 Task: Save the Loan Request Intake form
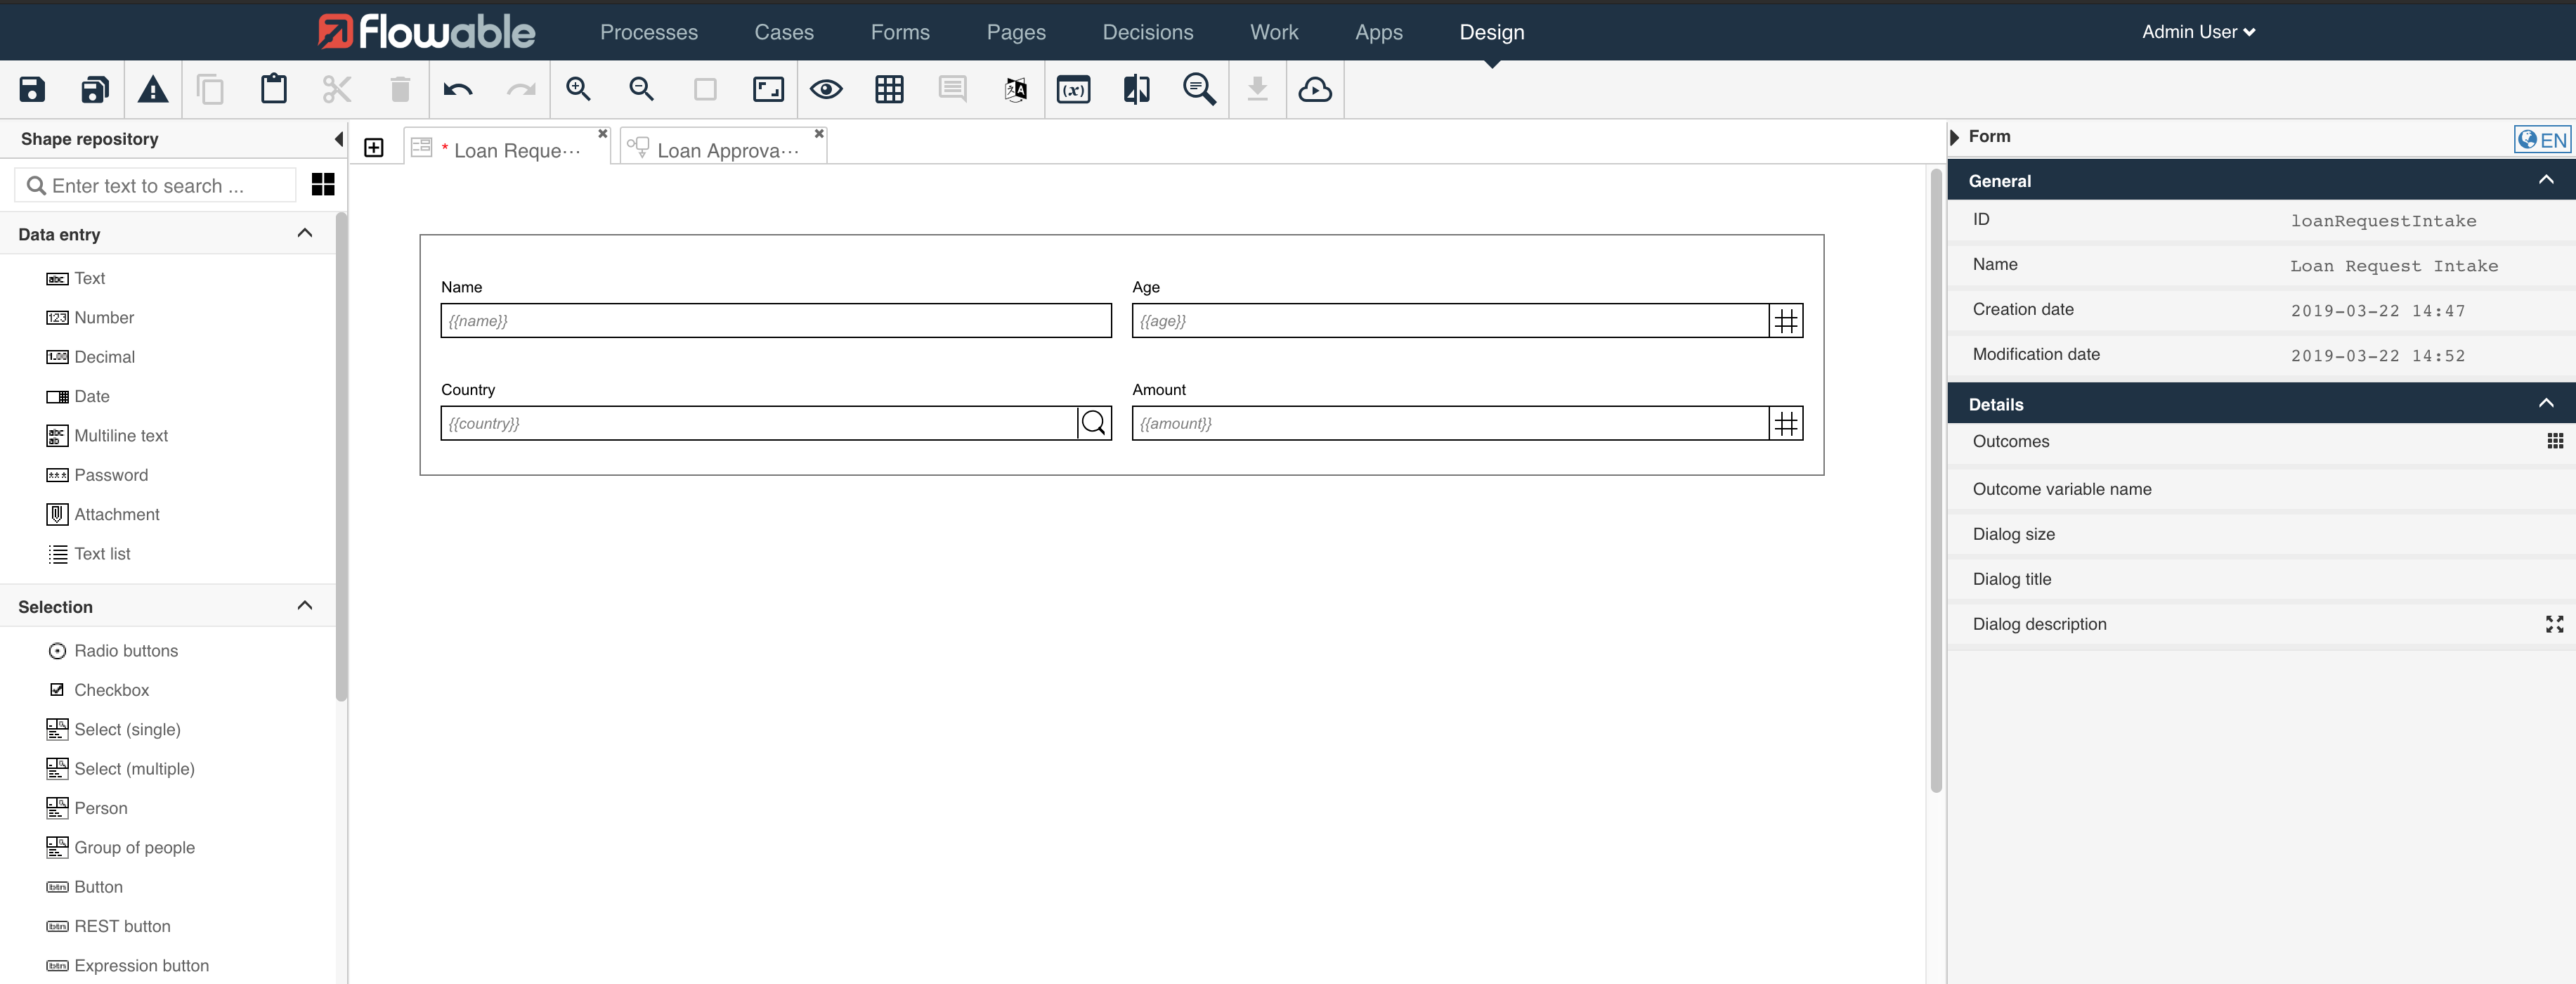click(31, 89)
